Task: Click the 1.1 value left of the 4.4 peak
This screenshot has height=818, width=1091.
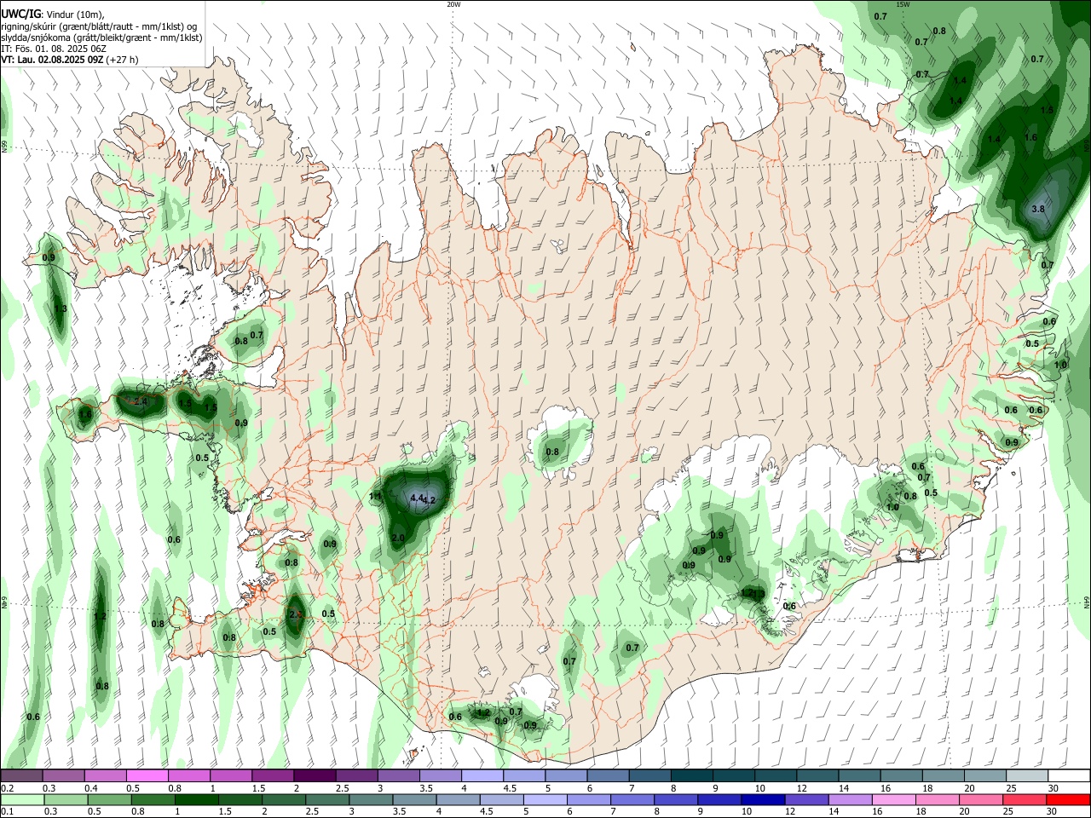Action: pyautogui.click(x=375, y=496)
